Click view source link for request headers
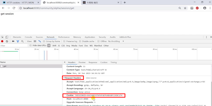 (x=91, y=78)
